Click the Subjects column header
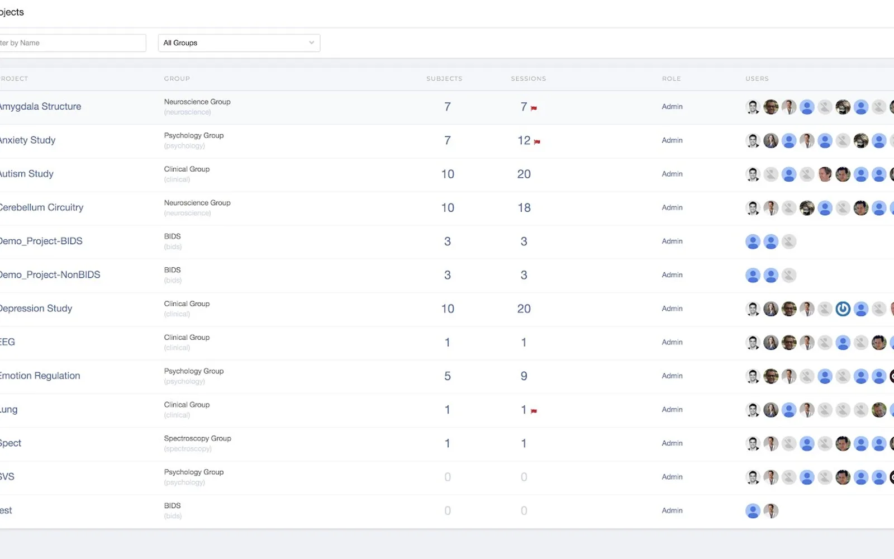 coord(444,79)
